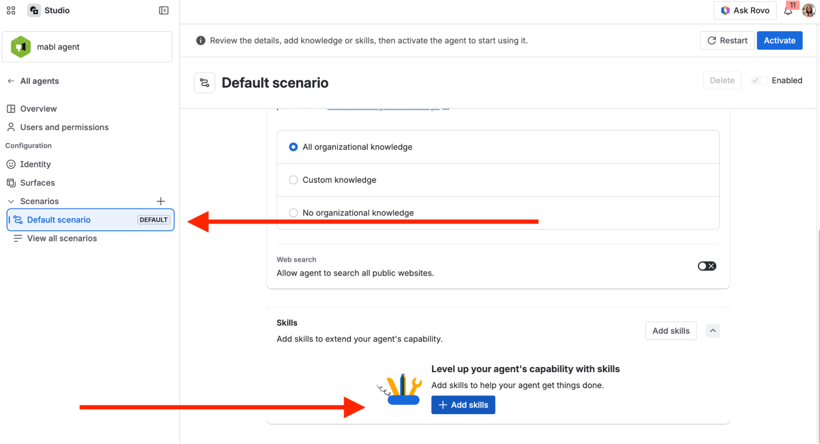Image resolution: width=820 pixels, height=444 pixels.
Task: Choose No organizational knowledge option
Action: 293,213
